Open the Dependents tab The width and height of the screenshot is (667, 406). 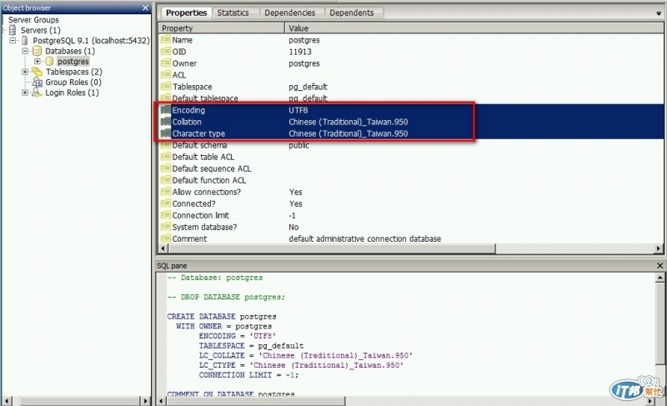point(351,13)
